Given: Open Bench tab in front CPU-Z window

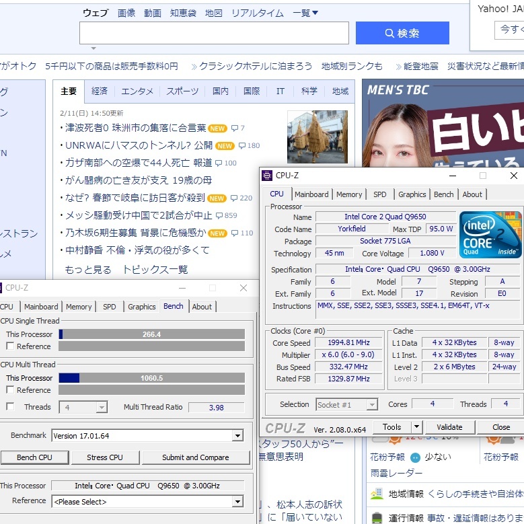Looking at the screenshot, I should [444, 194].
